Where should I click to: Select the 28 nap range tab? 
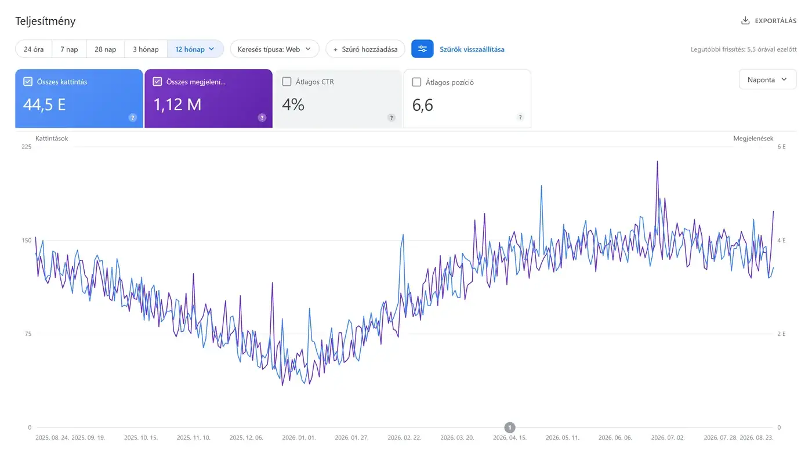[106, 49]
